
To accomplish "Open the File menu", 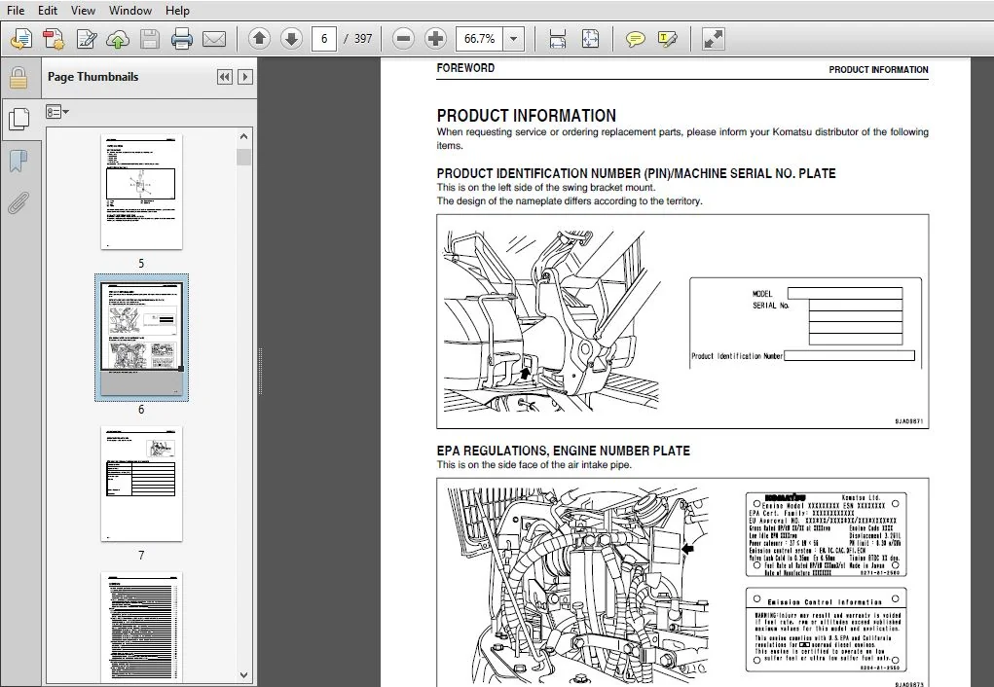I will point(16,10).
